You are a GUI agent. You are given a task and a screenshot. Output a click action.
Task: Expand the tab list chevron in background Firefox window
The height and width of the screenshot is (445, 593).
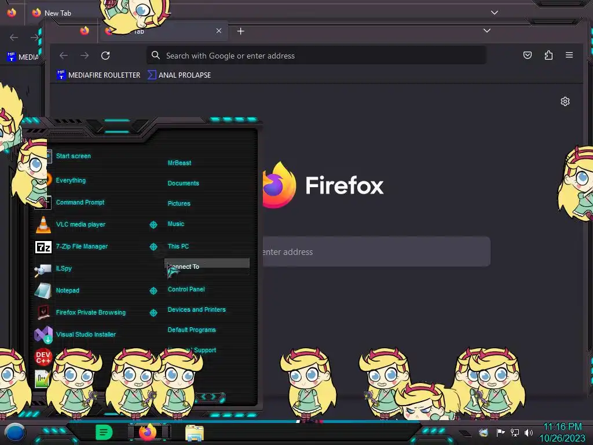[494, 13]
